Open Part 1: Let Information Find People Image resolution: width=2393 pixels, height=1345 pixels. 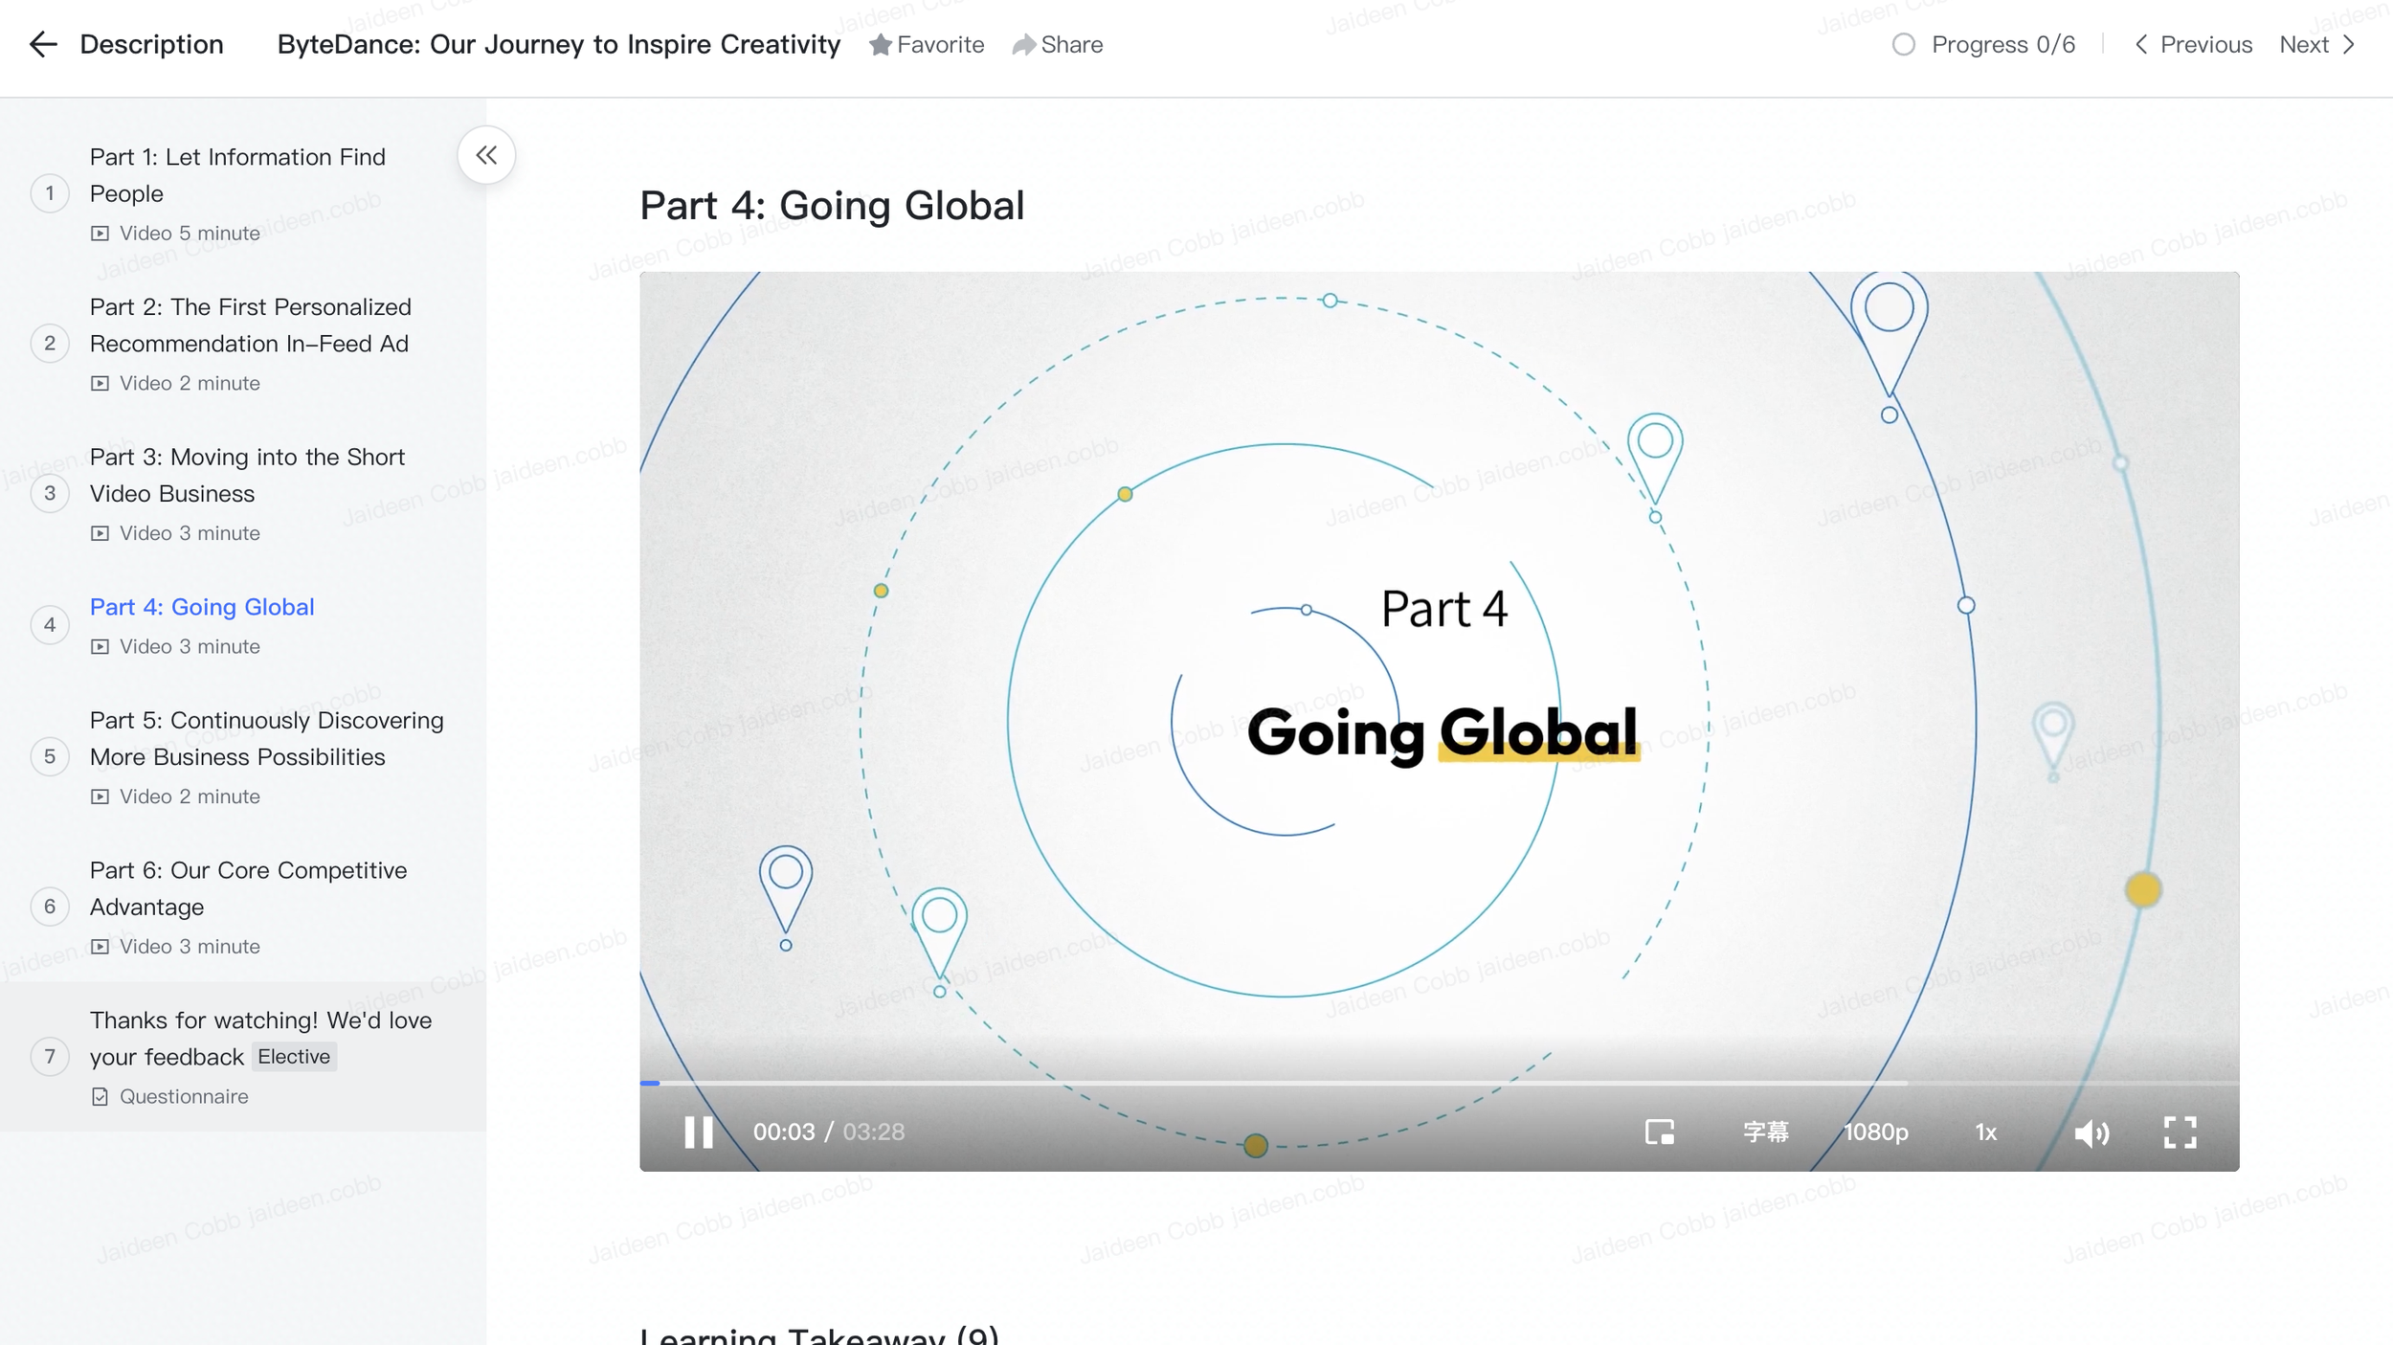coord(237,175)
